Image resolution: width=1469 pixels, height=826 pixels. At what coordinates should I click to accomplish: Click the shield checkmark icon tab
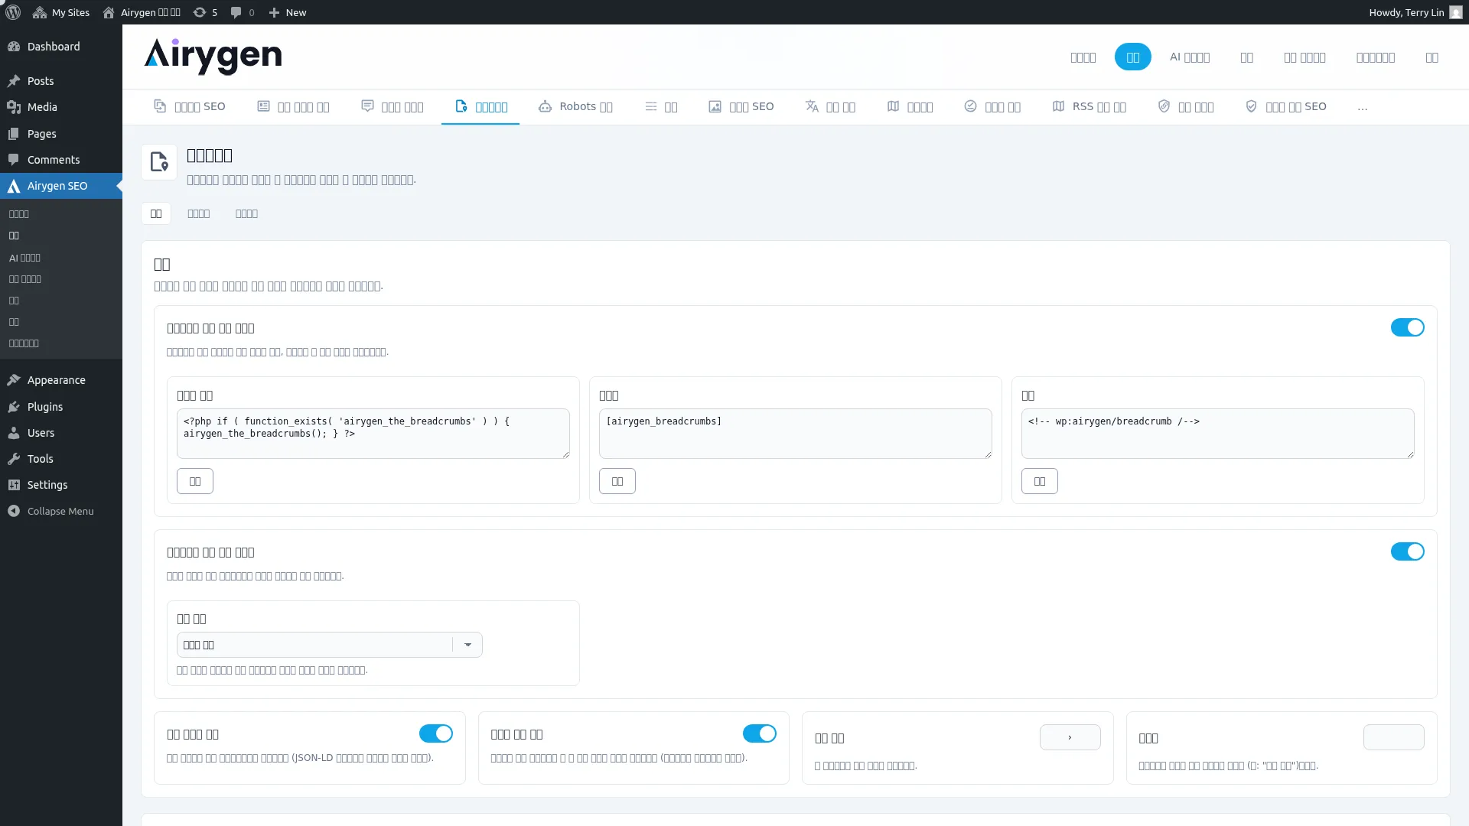[1251, 106]
